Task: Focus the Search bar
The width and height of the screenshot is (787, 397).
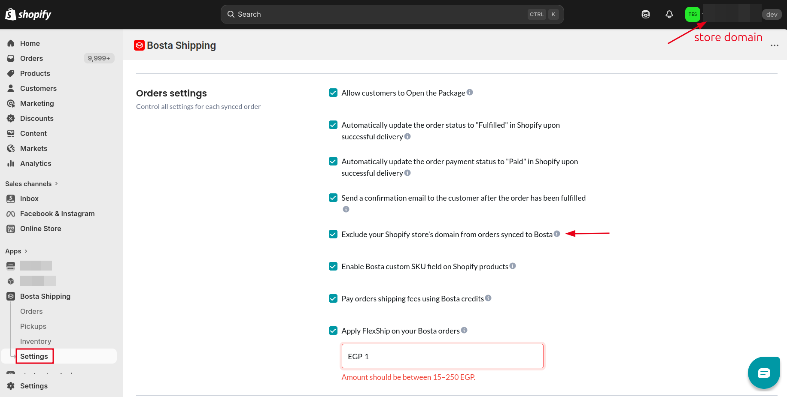Action: coord(392,14)
